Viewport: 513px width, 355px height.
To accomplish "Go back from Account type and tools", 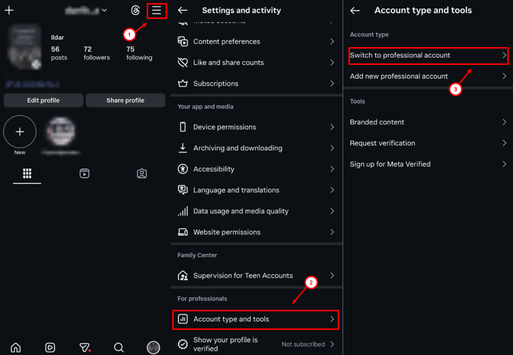I will click(355, 10).
